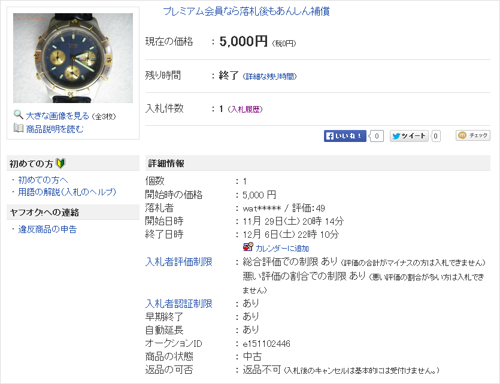Image resolution: width=500 pixels, height=384 pixels.
Task: Open the プレミアム会員なら落札後もあんしん補償 link
Action: click(246, 11)
